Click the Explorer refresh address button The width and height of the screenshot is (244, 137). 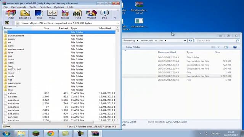[x=190, y=41]
